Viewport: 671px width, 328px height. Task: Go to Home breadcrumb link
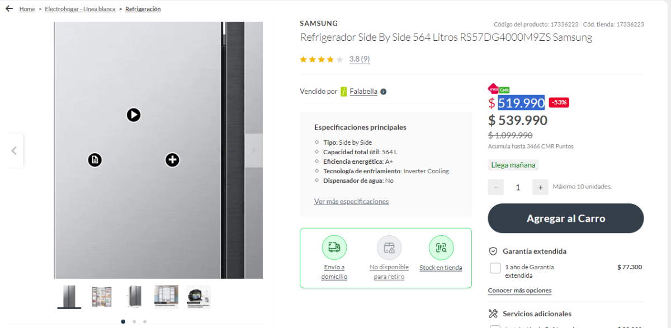[x=27, y=9]
